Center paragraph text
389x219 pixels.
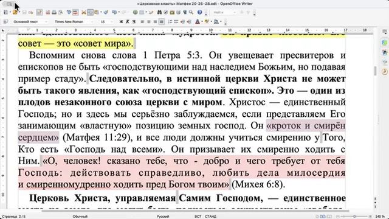(148, 22)
